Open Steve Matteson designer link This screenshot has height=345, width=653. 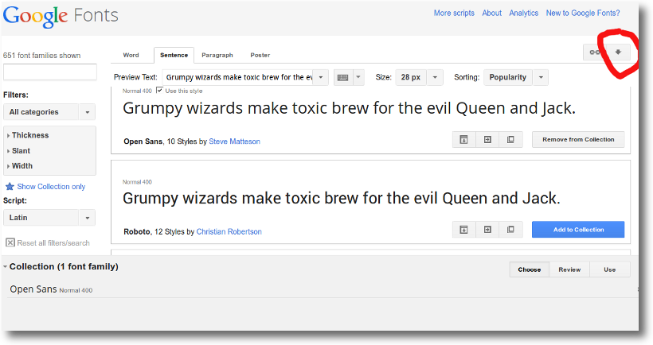pos(234,141)
